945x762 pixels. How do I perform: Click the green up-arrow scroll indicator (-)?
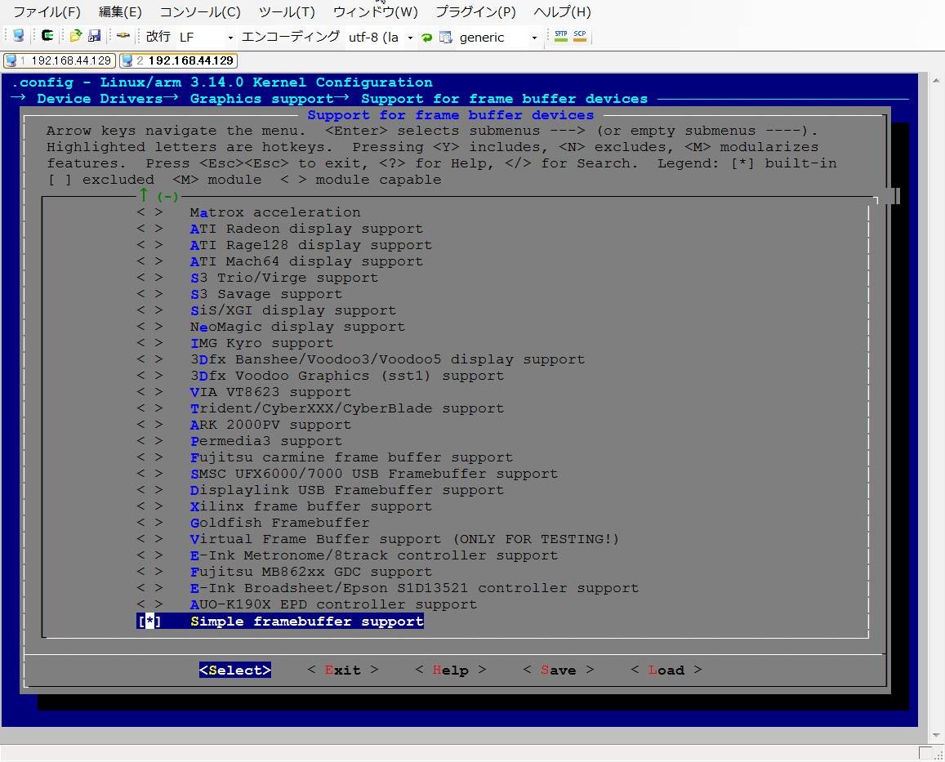[x=158, y=195]
